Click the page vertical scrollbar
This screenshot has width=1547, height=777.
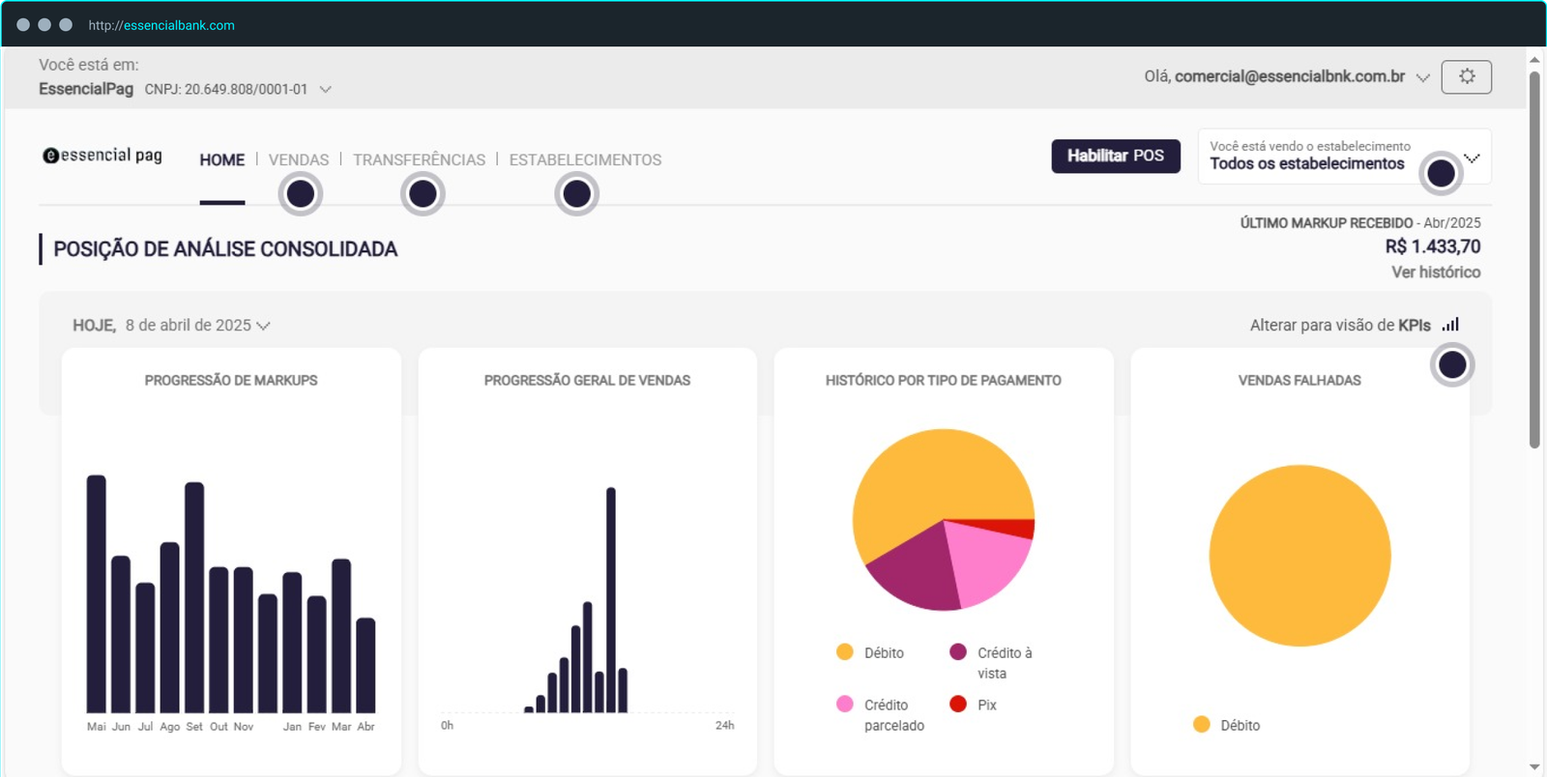pos(1534,261)
